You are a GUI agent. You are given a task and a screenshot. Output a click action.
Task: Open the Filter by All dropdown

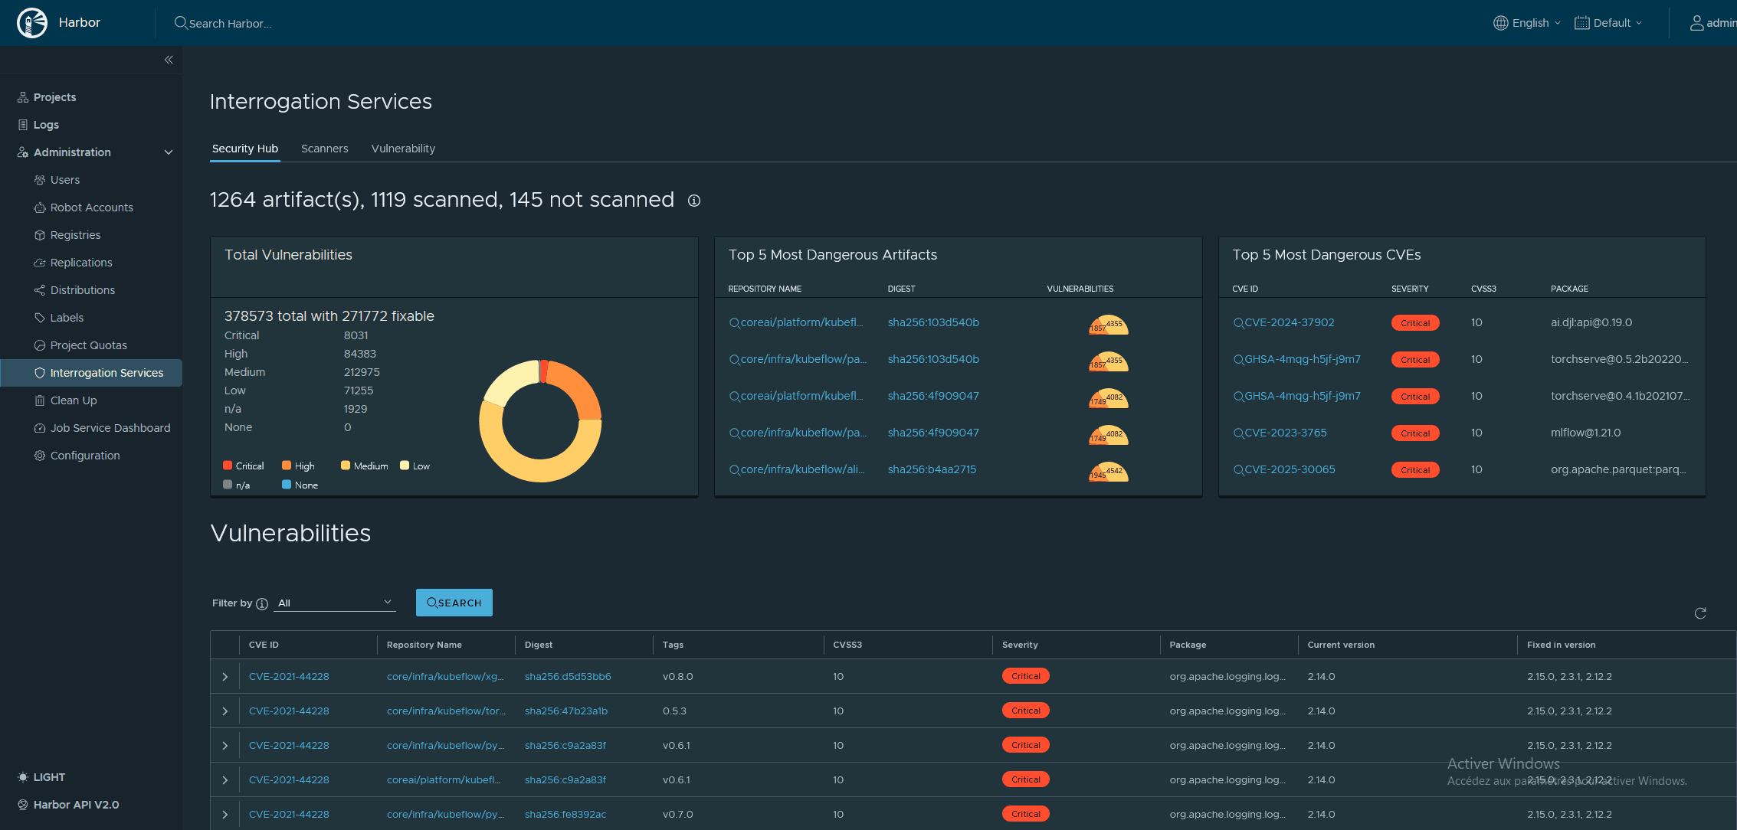335,603
